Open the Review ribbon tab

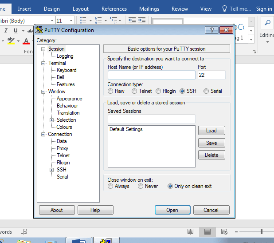(180, 9)
